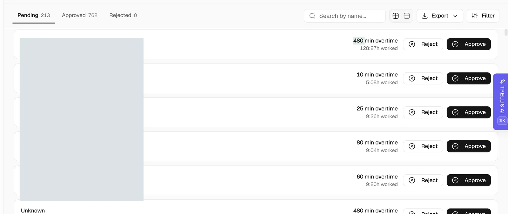Open the Approved tab
Screen dimensions: 508x214
pyautogui.click(x=80, y=15)
